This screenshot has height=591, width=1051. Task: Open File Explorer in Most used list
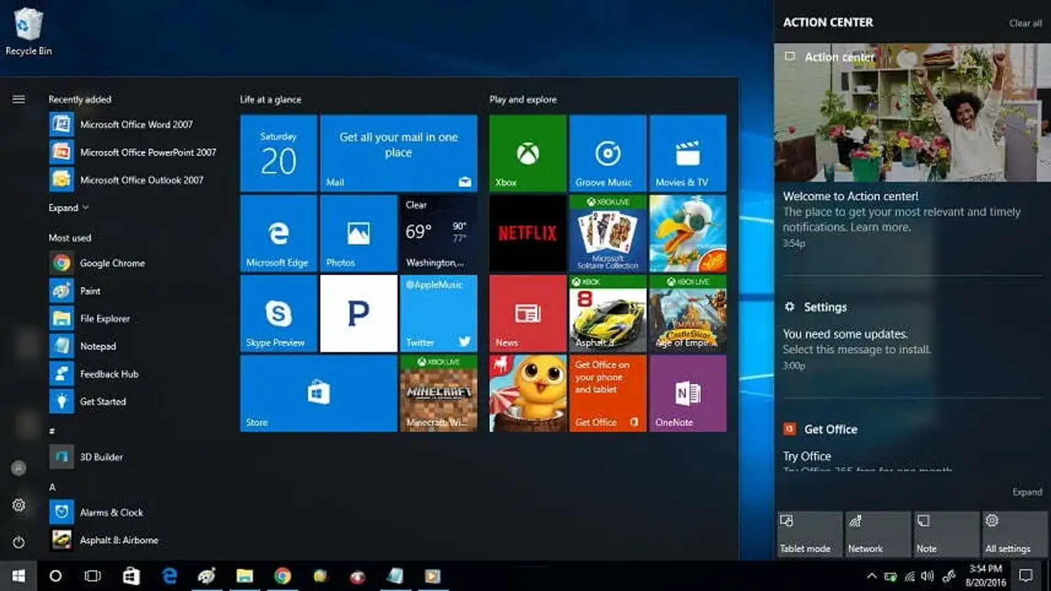[x=134, y=318]
